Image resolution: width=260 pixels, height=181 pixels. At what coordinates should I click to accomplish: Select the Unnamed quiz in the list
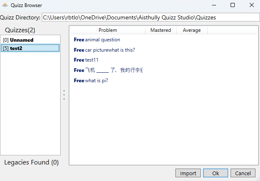(x=22, y=40)
